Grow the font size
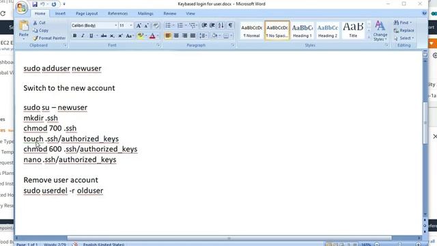Image resolution: width=437 pixels, height=246 pixels. 139,26
